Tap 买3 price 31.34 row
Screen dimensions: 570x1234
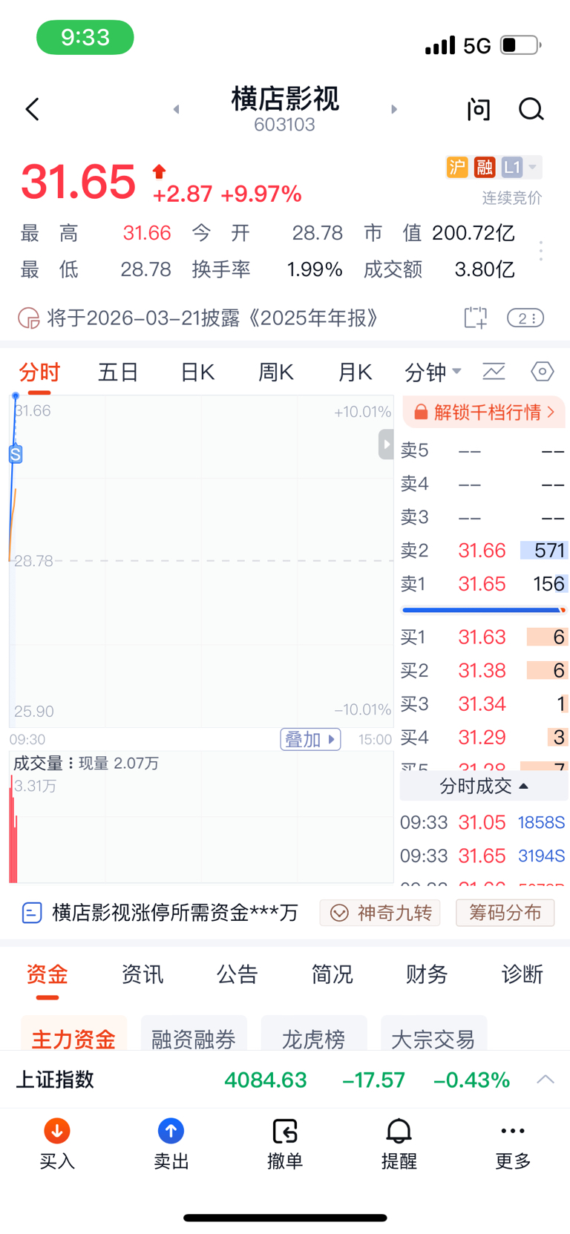tap(484, 703)
